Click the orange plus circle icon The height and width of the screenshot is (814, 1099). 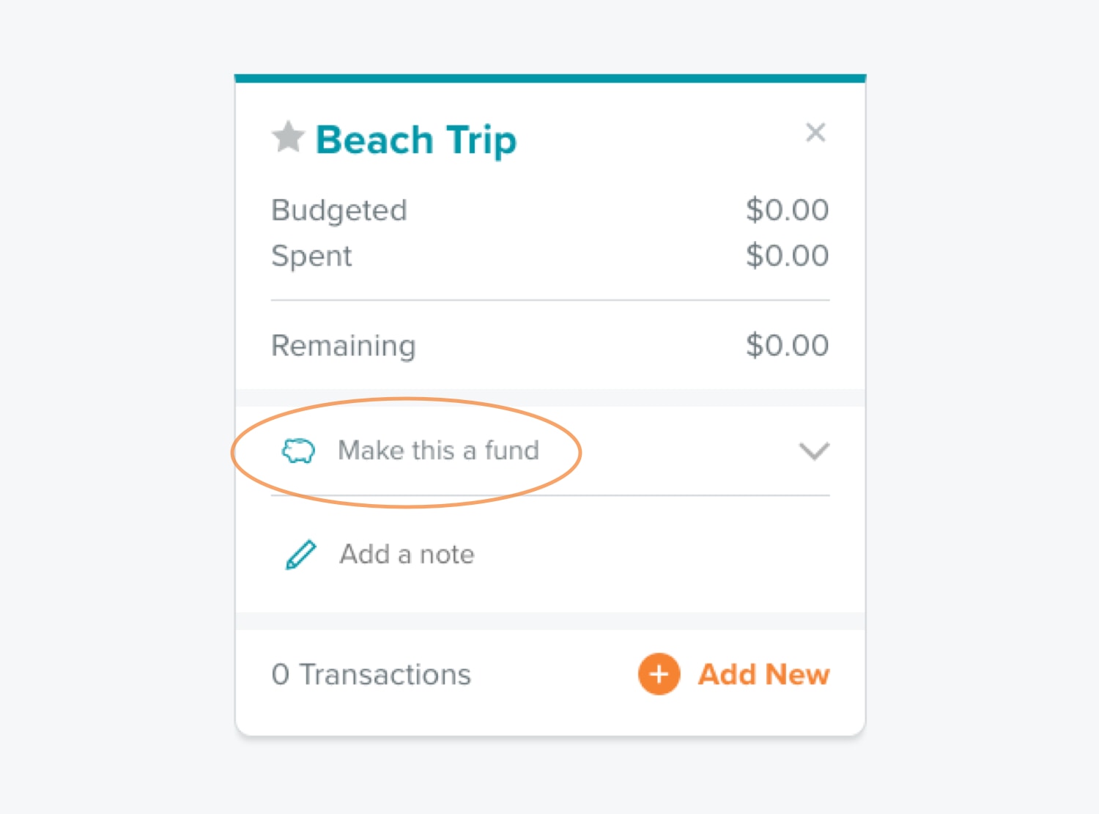pos(659,674)
